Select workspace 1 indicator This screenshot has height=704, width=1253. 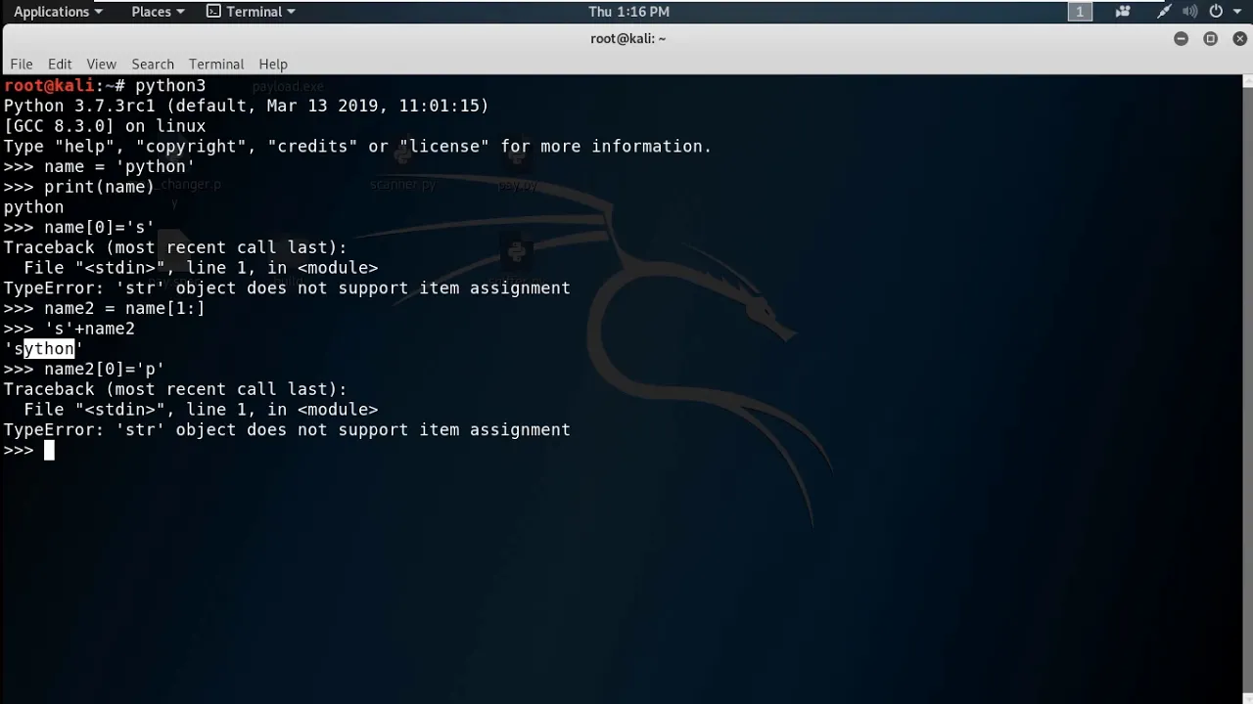[1080, 12]
